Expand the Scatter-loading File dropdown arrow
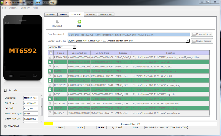The height and width of the screenshot is (136, 221). (188, 41)
